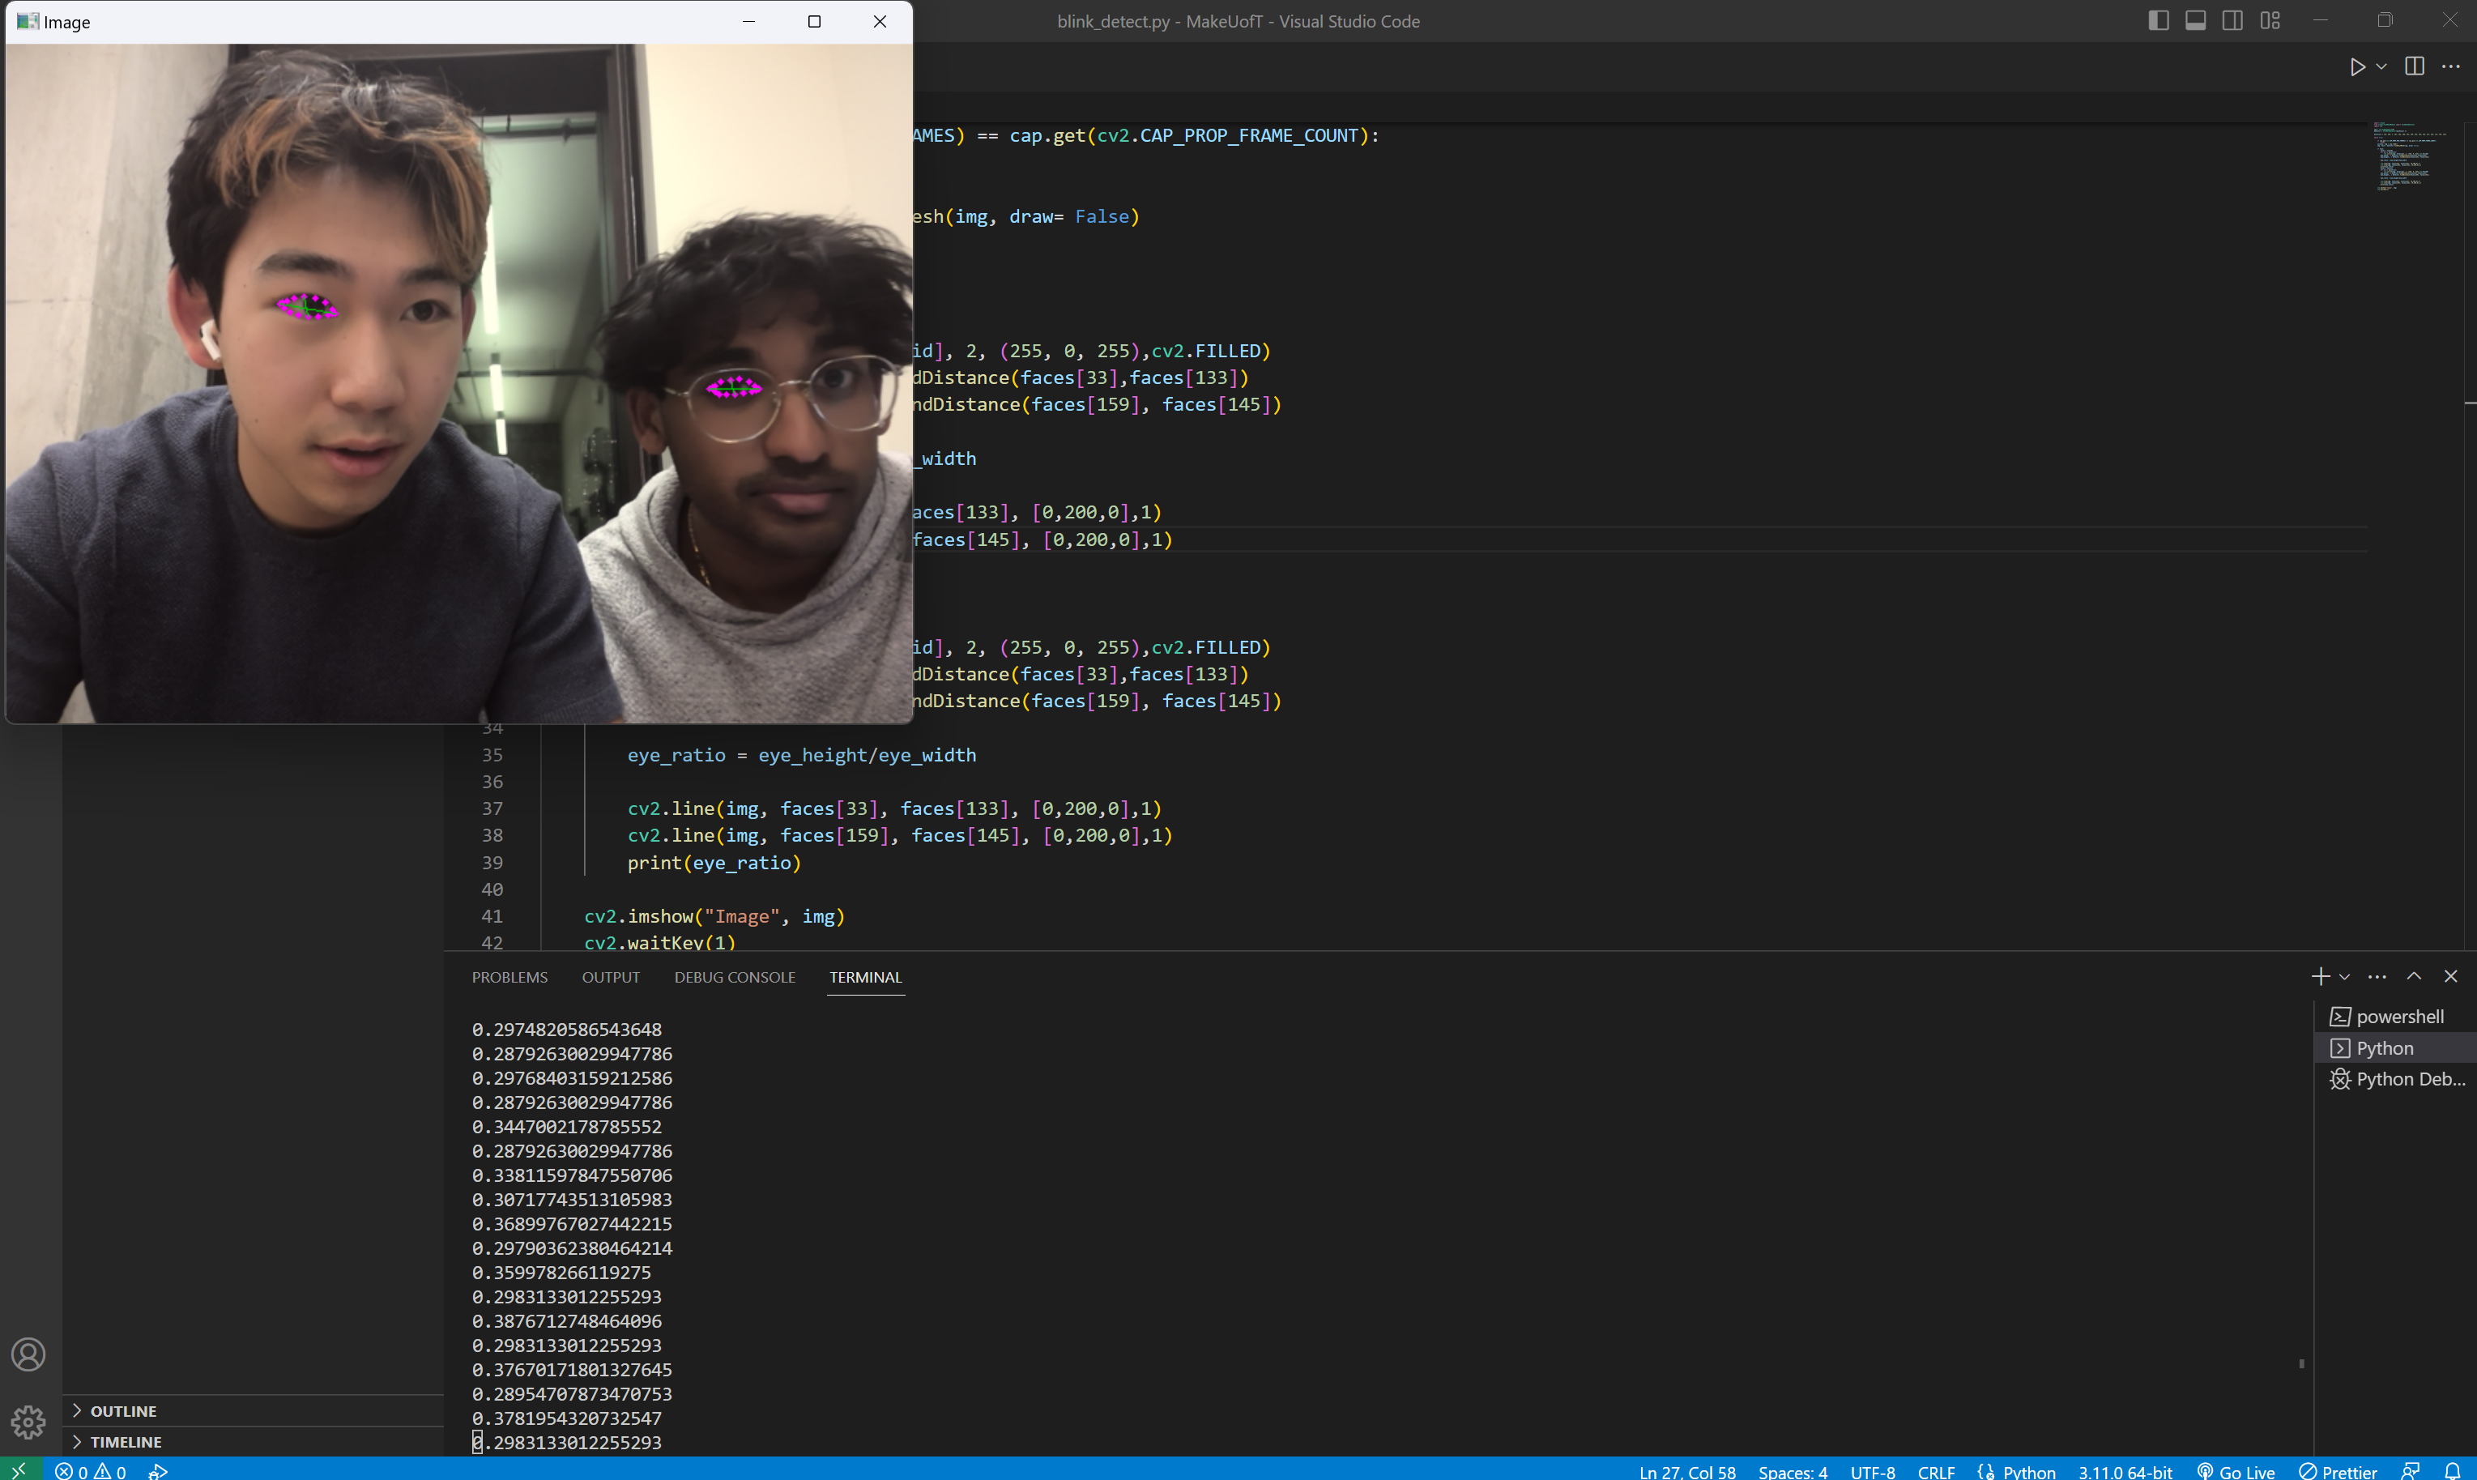Viewport: 2477px width, 1480px height.
Task: Expand the OUTLINE section
Action: (122, 1410)
